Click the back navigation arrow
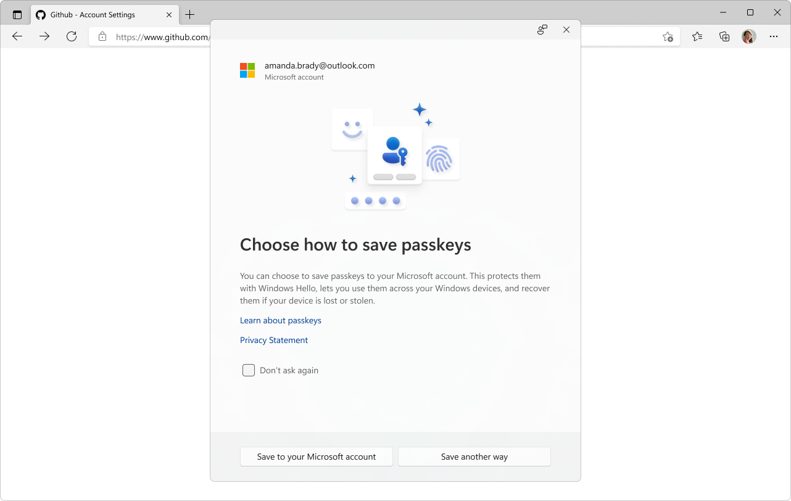Screen dimensions: 791x501 [17, 36]
